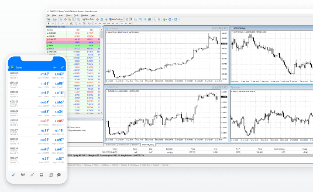The image size is (313, 192).
Task: Tile chart windows with grid icon
Action: [149, 19]
